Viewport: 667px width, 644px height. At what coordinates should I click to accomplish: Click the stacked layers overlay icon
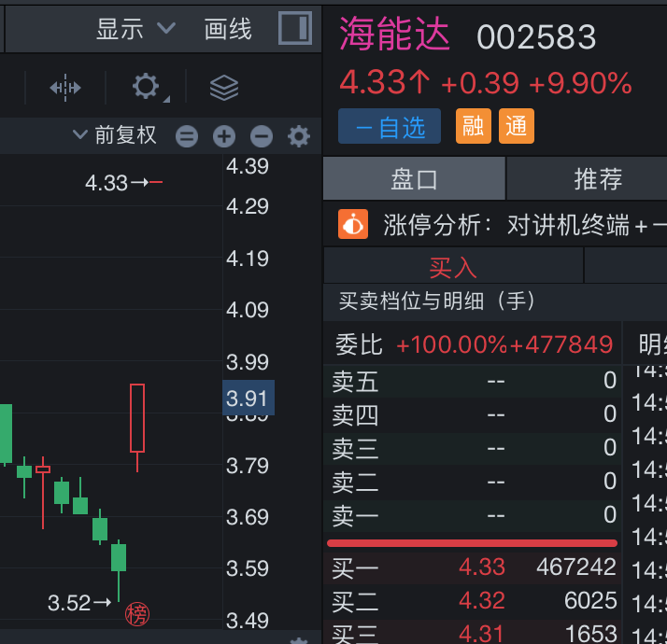(x=224, y=88)
